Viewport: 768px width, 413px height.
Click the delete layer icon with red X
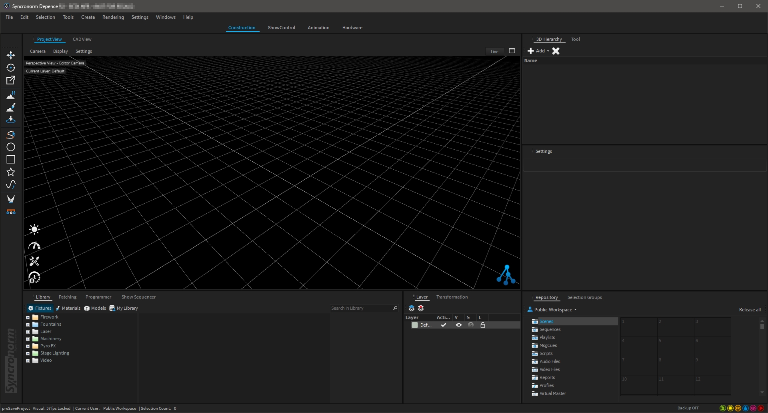(x=421, y=308)
